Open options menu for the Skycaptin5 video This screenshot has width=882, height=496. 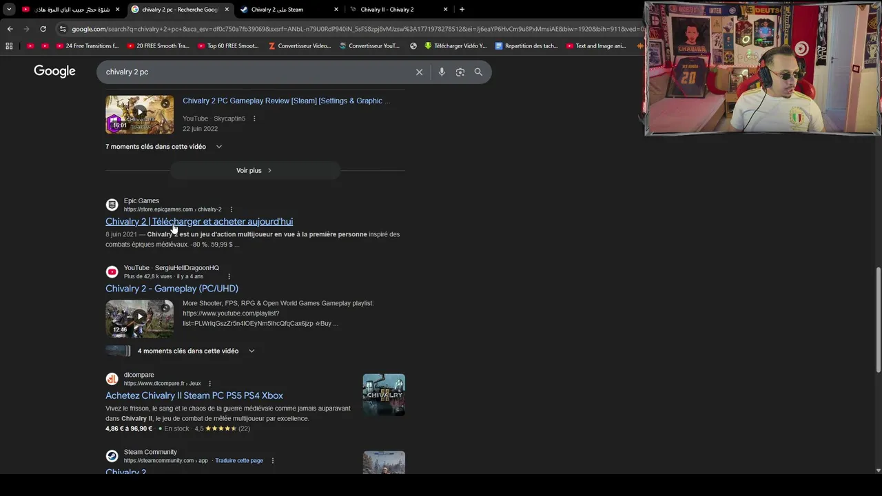254,118
